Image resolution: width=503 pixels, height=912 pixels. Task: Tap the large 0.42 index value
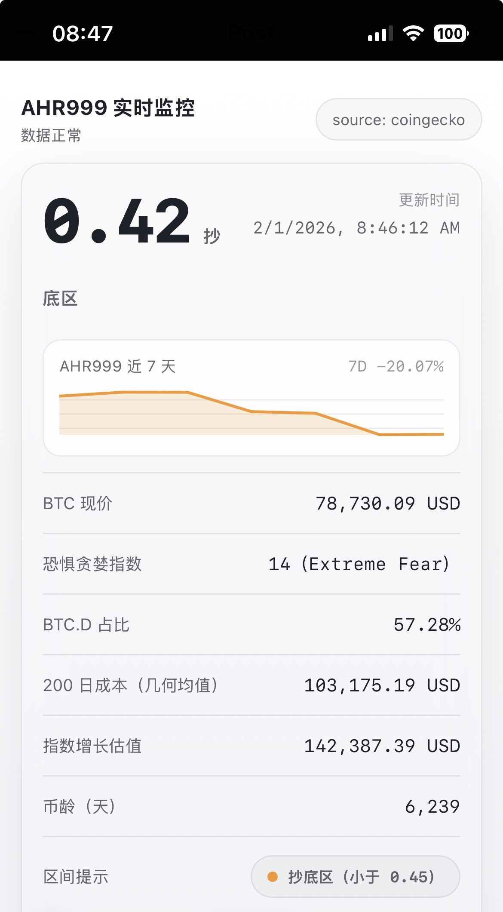tap(117, 221)
